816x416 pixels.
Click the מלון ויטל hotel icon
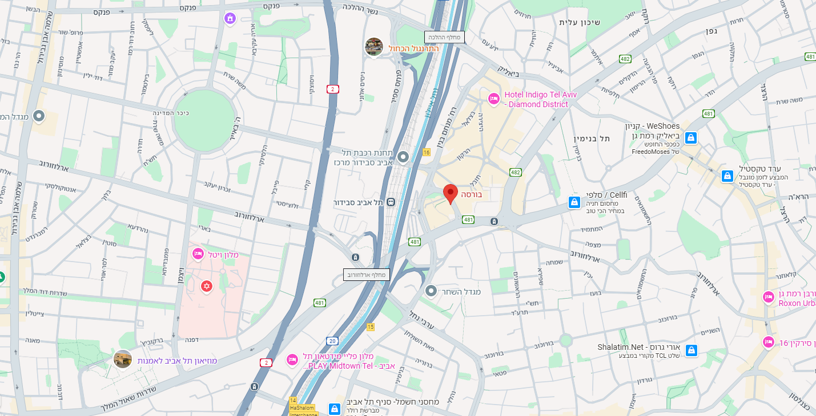[198, 254]
